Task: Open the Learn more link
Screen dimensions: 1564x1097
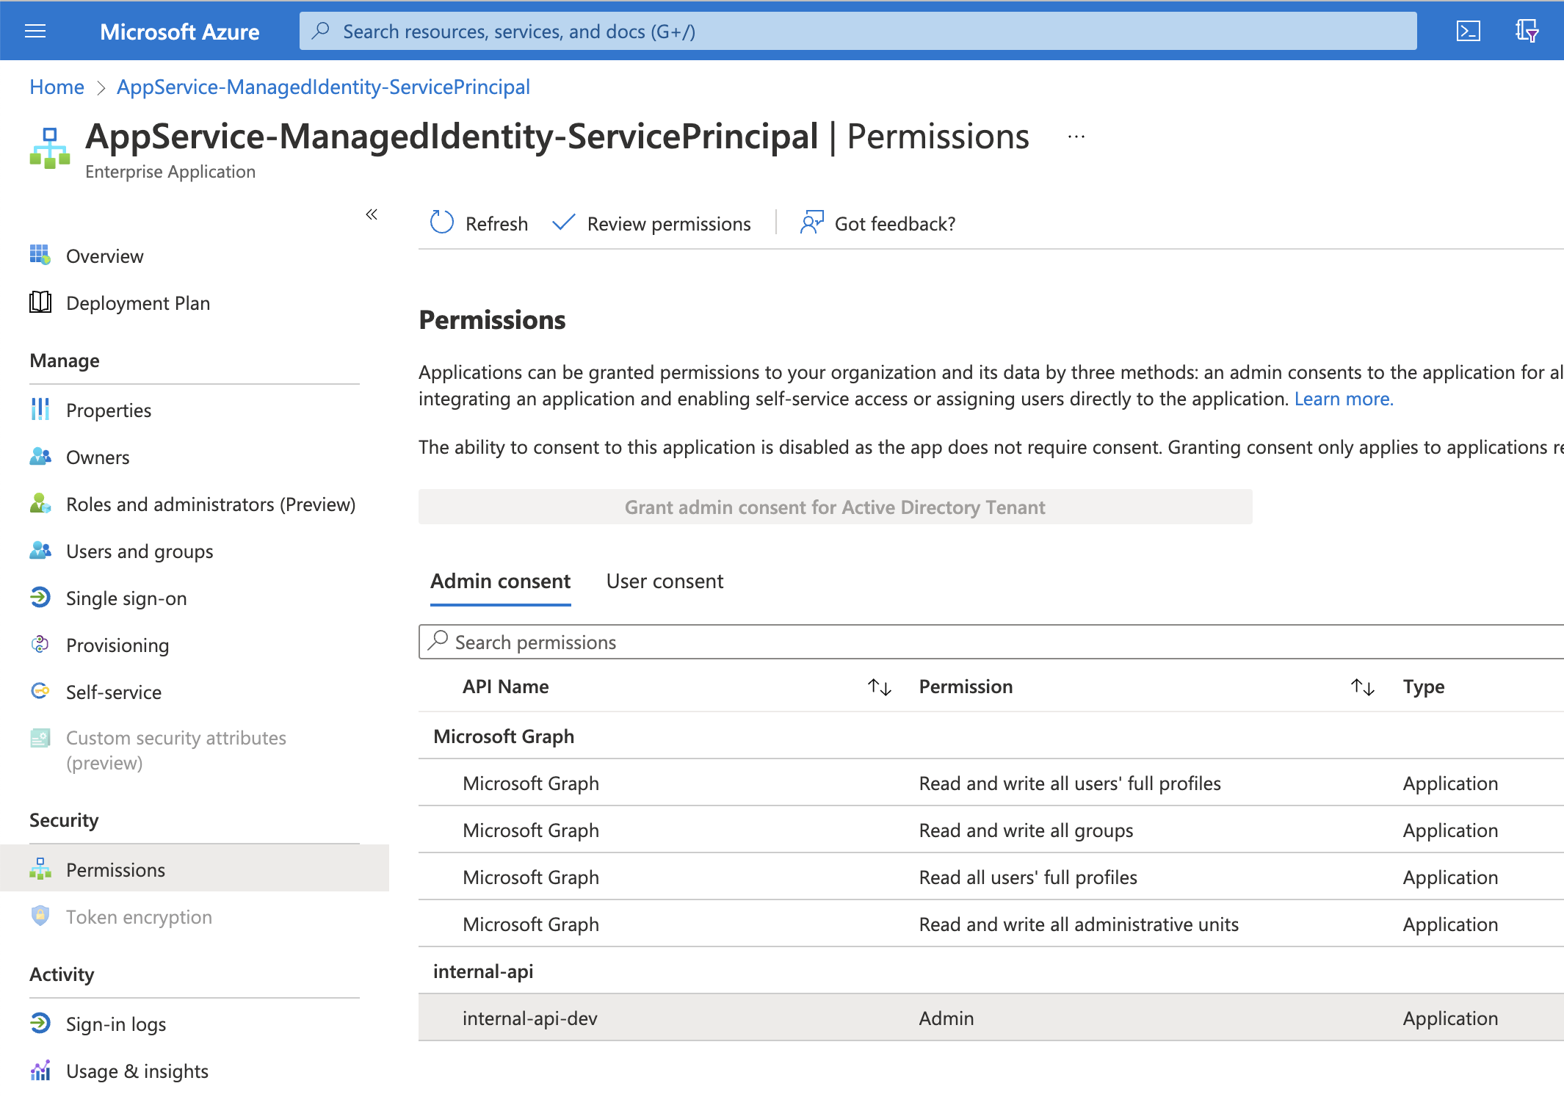Action: coord(1344,399)
